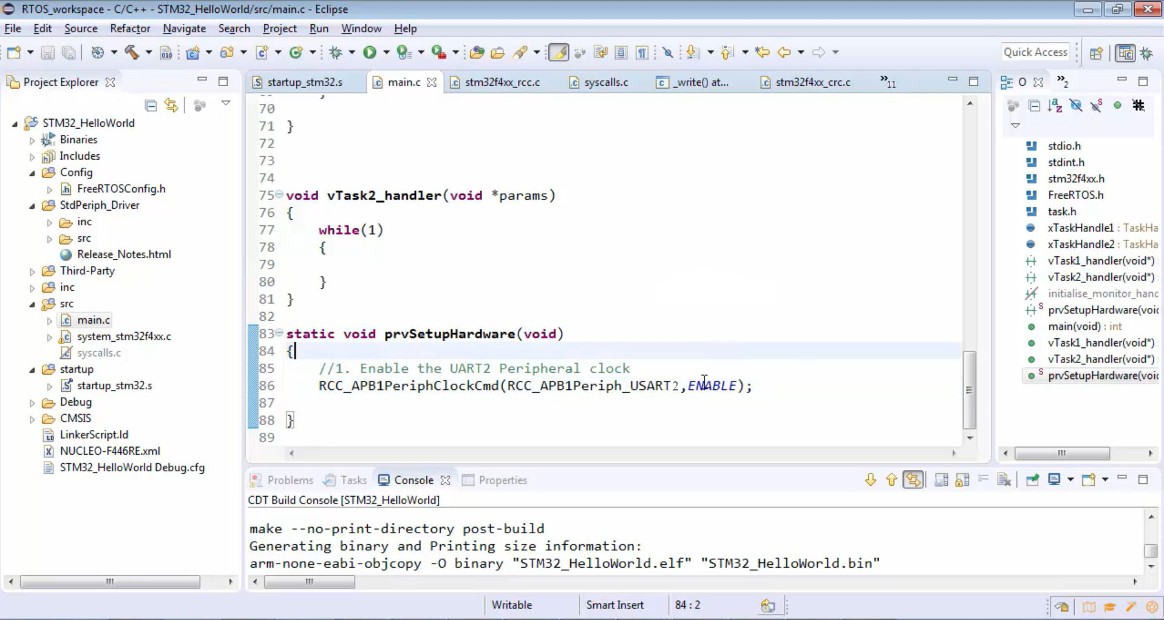Toggle the C/C++ perspective button
The height and width of the screenshot is (620, 1164).
(1125, 53)
